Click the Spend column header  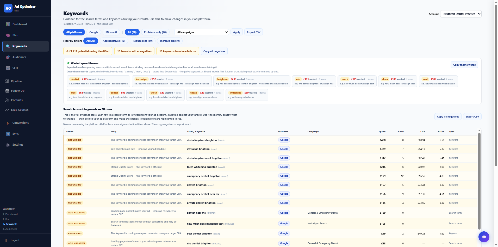pos(382,132)
